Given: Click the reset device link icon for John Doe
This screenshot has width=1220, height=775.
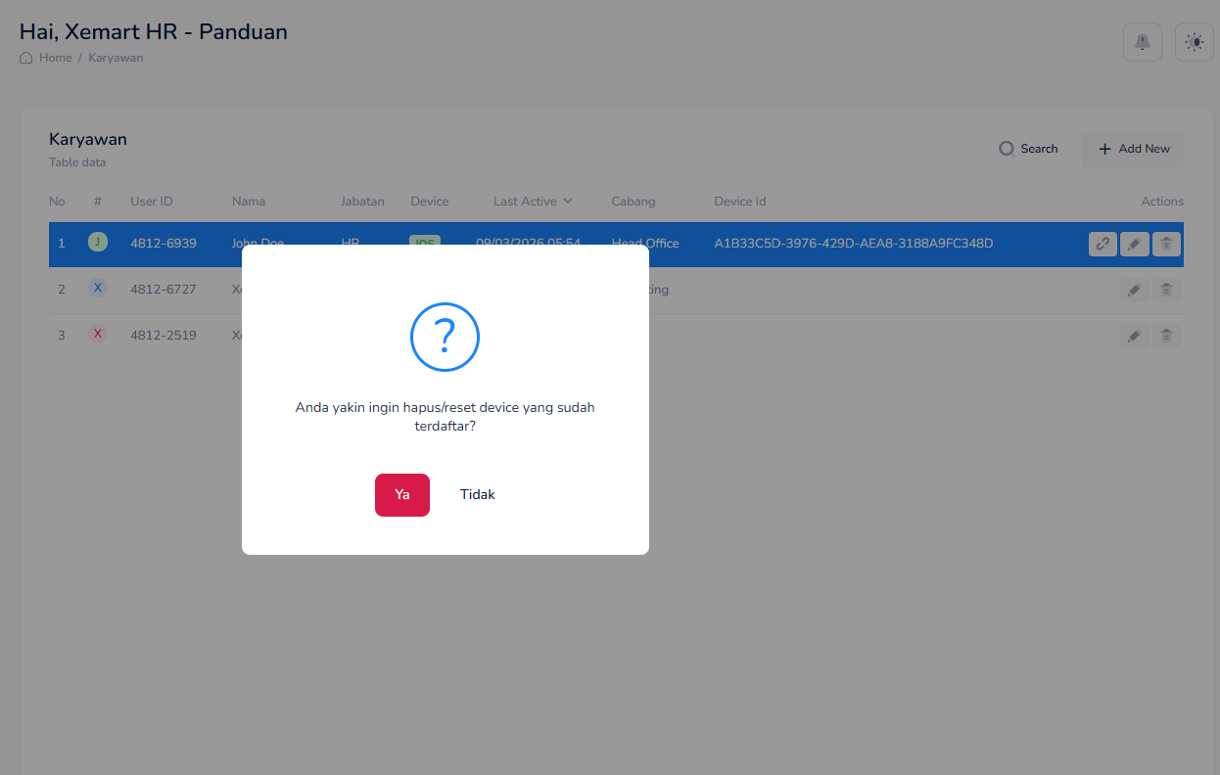Looking at the screenshot, I should click(x=1103, y=244).
